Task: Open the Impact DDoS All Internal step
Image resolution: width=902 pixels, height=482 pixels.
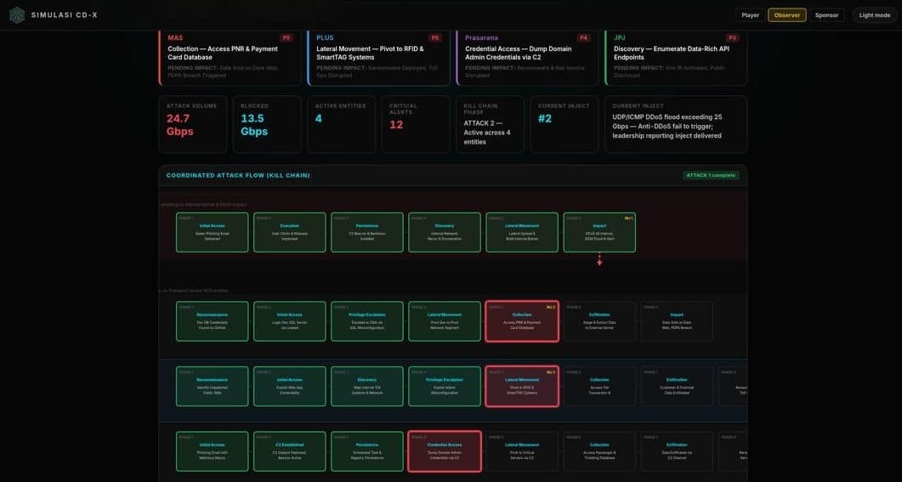Action: click(599, 232)
